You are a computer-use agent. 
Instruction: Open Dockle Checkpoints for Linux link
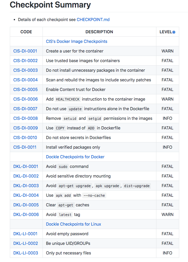73,224
